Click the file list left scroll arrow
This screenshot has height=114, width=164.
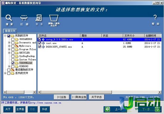coord(39,92)
